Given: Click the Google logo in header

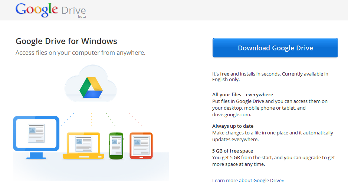Looking at the screenshot, I should click(37, 10).
